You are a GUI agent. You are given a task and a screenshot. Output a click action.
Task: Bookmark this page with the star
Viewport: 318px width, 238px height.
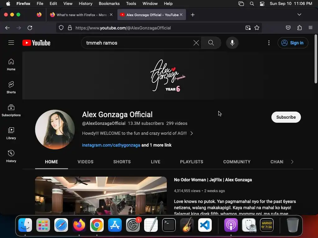(257, 28)
